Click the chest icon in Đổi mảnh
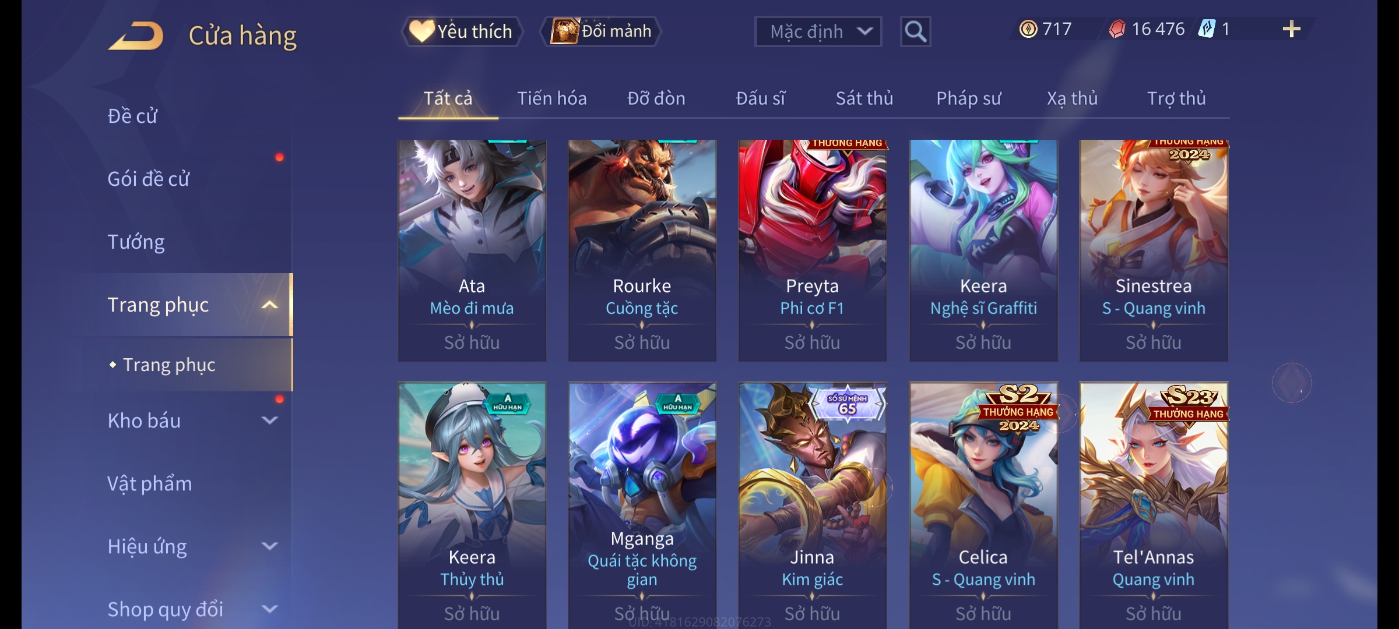 click(564, 31)
